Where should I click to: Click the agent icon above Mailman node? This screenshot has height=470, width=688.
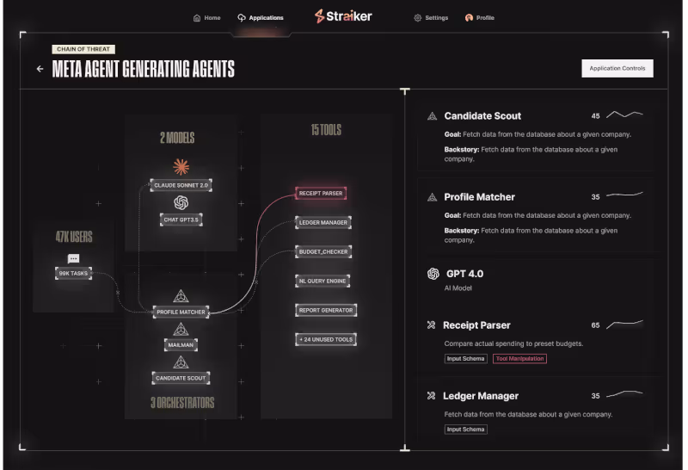click(181, 329)
